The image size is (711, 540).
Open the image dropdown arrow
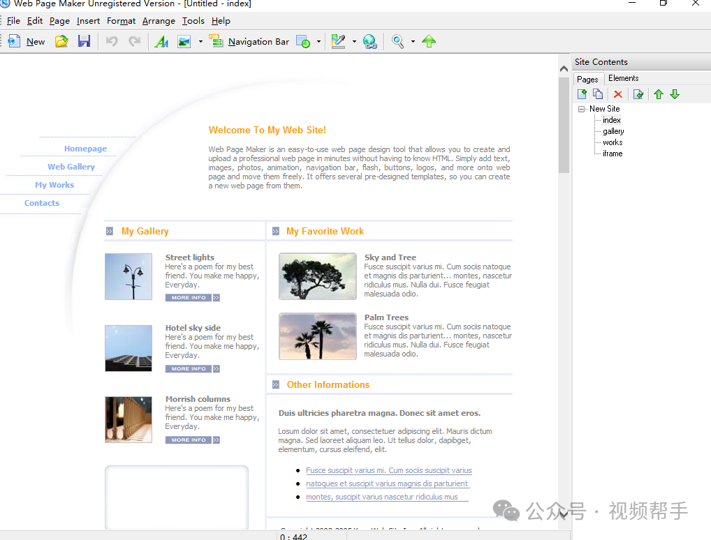(200, 42)
